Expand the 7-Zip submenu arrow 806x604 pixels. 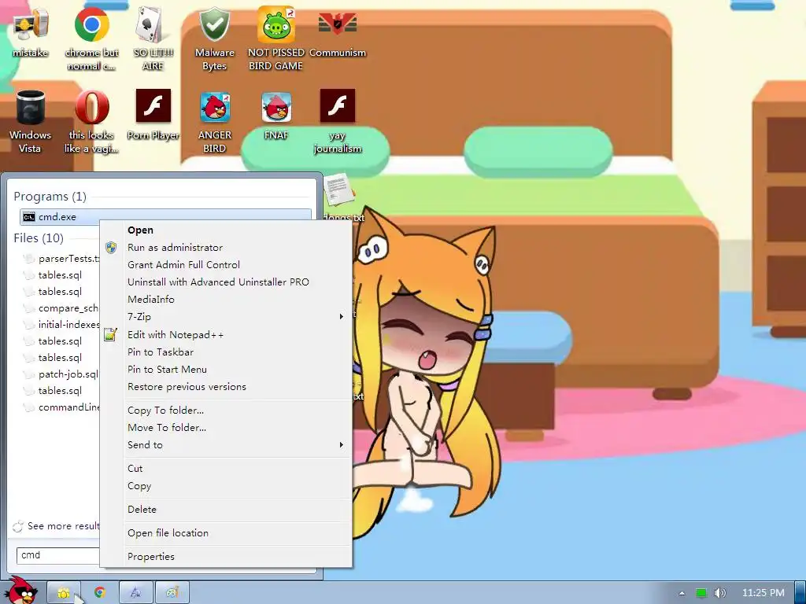tap(341, 317)
